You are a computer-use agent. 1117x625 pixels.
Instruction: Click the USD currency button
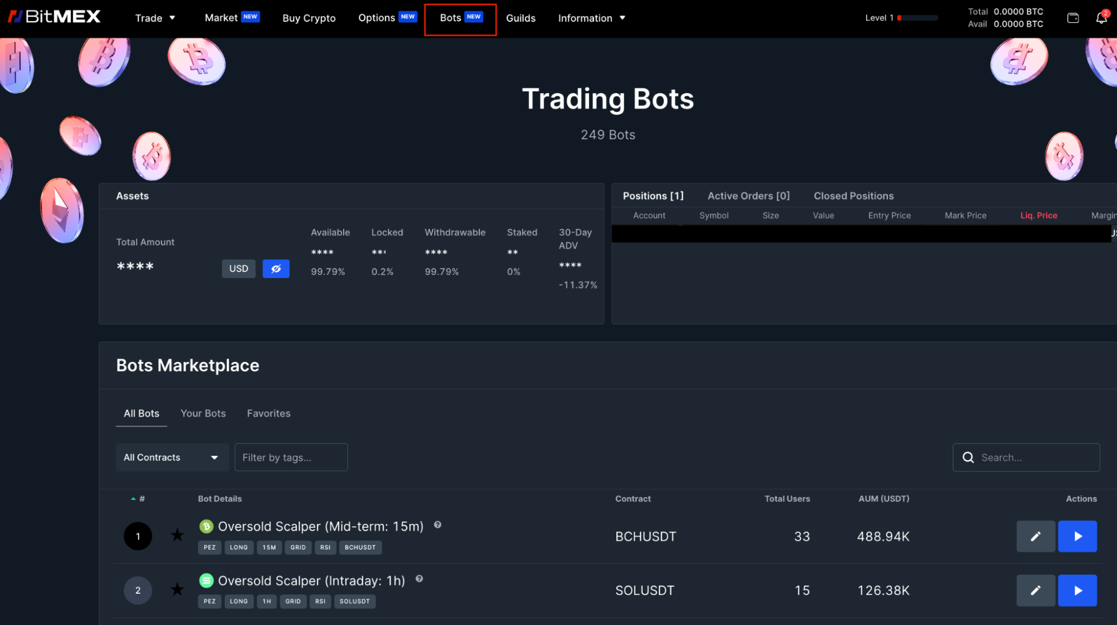(238, 269)
